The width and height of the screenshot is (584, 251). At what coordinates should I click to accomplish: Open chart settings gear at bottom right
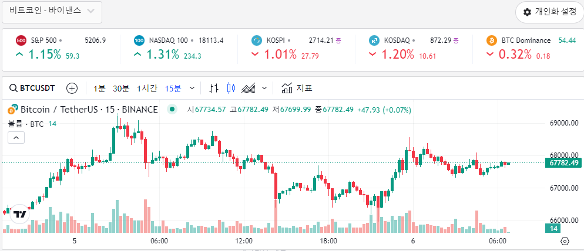click(565, 241)
